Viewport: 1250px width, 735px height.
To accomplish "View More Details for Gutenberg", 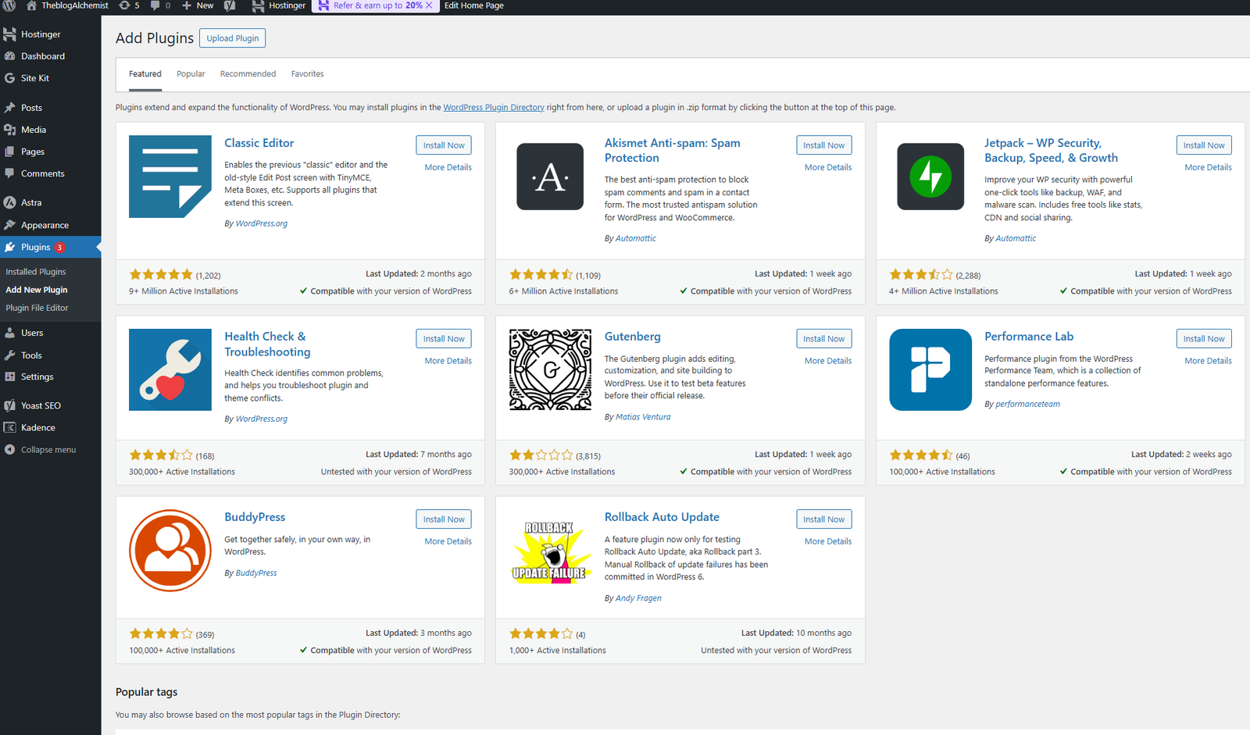I will (x=828, y=361).
